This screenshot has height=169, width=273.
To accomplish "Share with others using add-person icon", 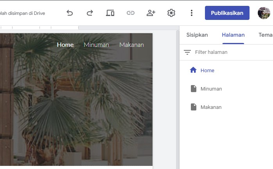I will 151,13.
